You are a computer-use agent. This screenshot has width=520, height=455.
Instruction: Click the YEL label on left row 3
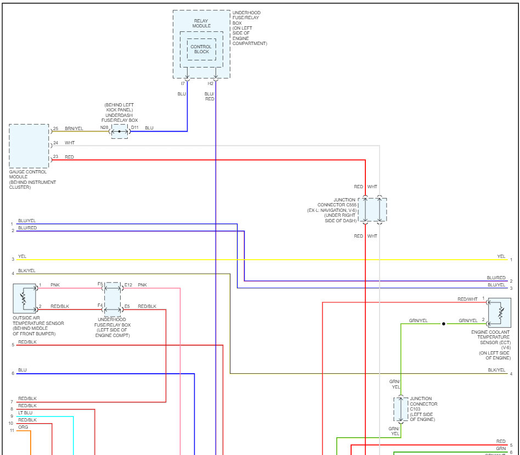[22, 256]
